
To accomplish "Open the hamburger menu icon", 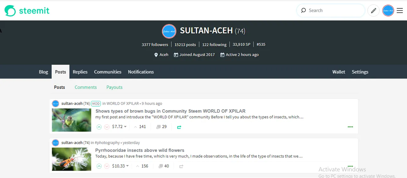I will (x=400, y=11).
